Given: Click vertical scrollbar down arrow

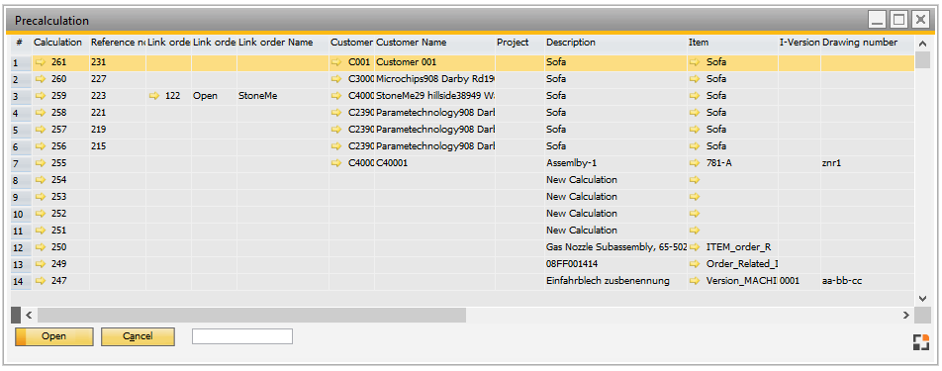Looking at the screenshot, I should 923,299.
